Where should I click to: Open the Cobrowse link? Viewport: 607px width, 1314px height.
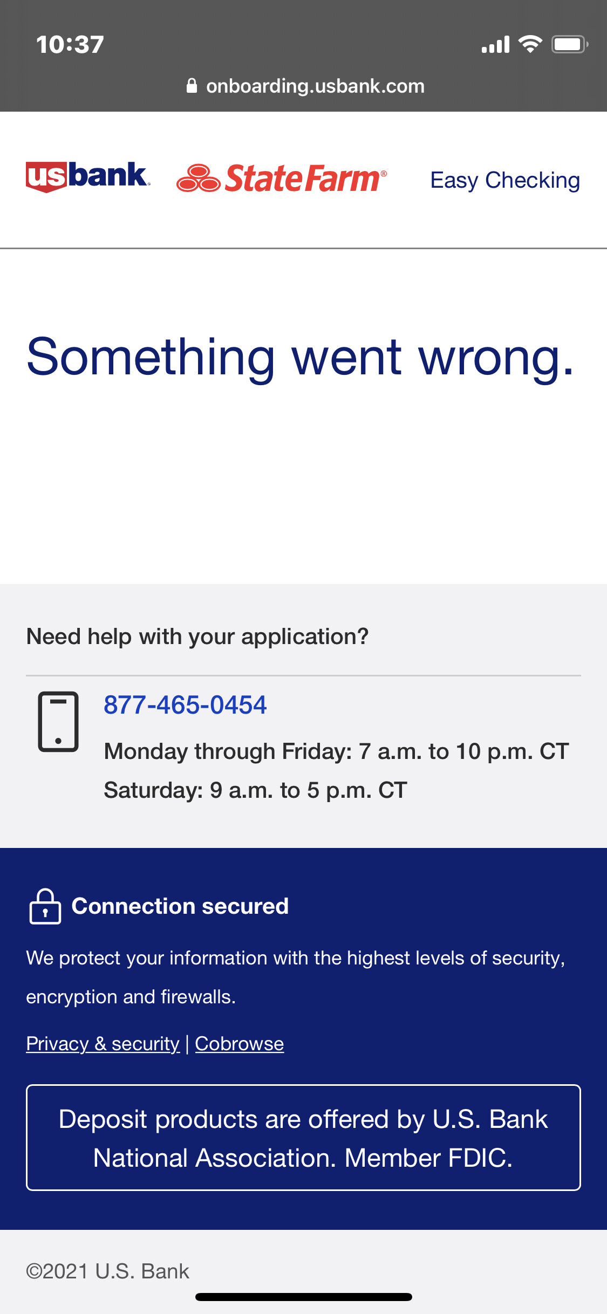tap(239, 1044)
